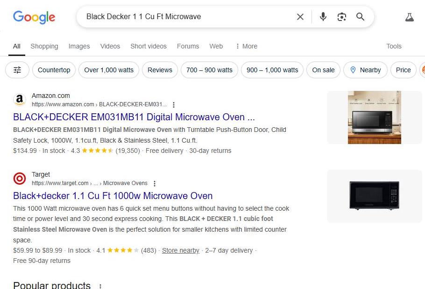425x289 pixels.
Task: Click the Amazon.com site name
Action: 51,96
